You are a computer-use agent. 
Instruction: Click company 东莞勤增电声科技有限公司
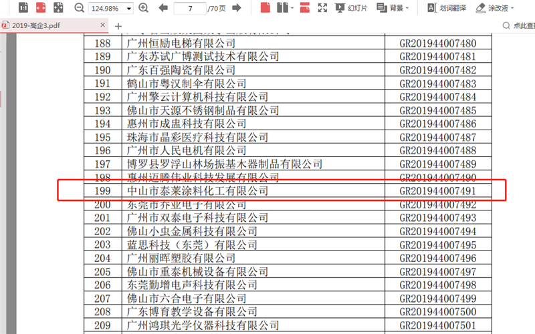(192, 285)
